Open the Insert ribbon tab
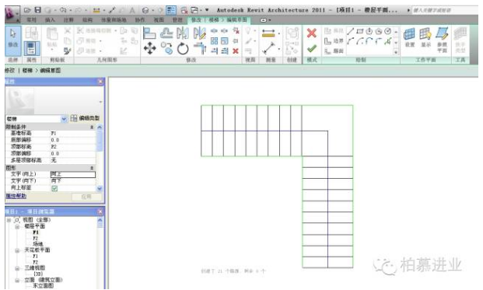 (50, 20)
